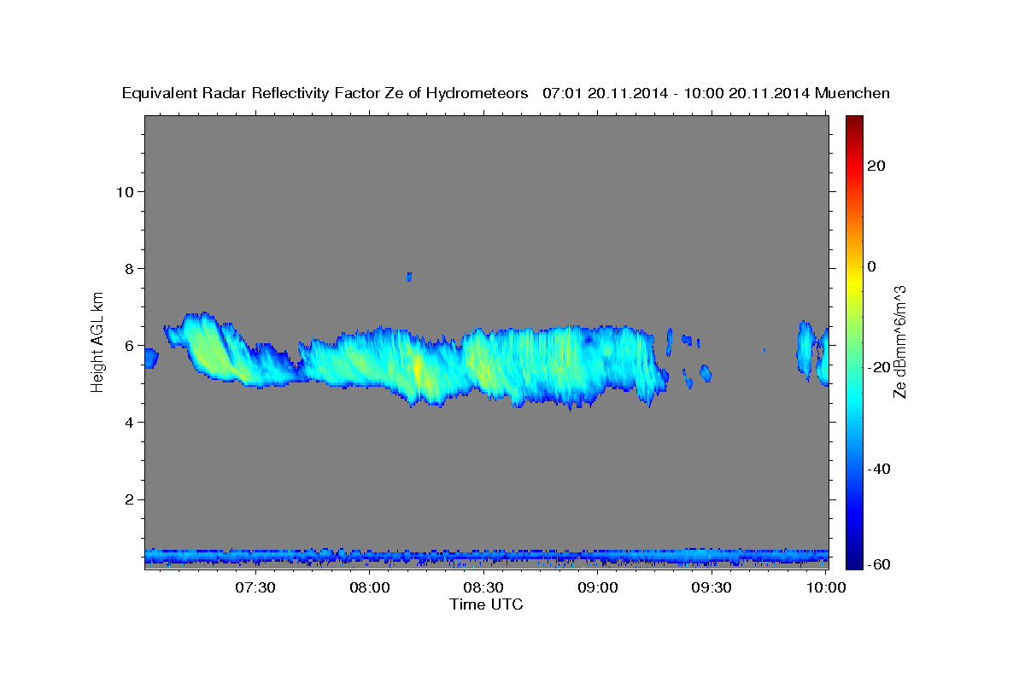1025x683 pixels.
Task: Click the '08:30' time tick label
Action: tap(483, 587)
